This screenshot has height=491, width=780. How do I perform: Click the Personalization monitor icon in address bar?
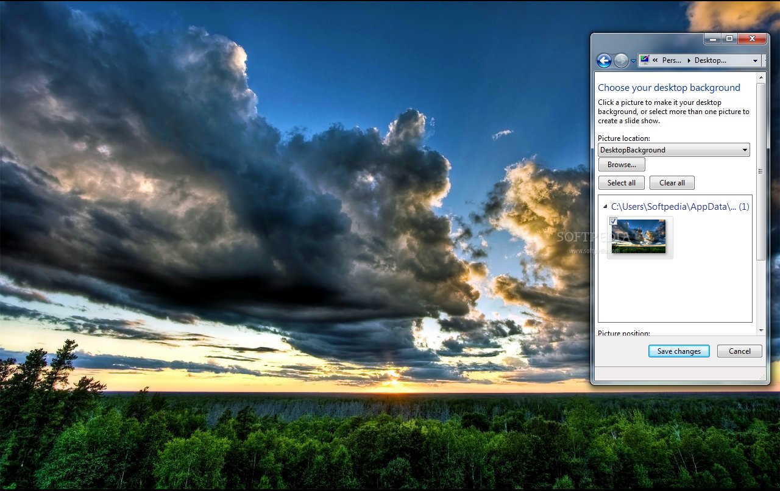click(645, 60)
